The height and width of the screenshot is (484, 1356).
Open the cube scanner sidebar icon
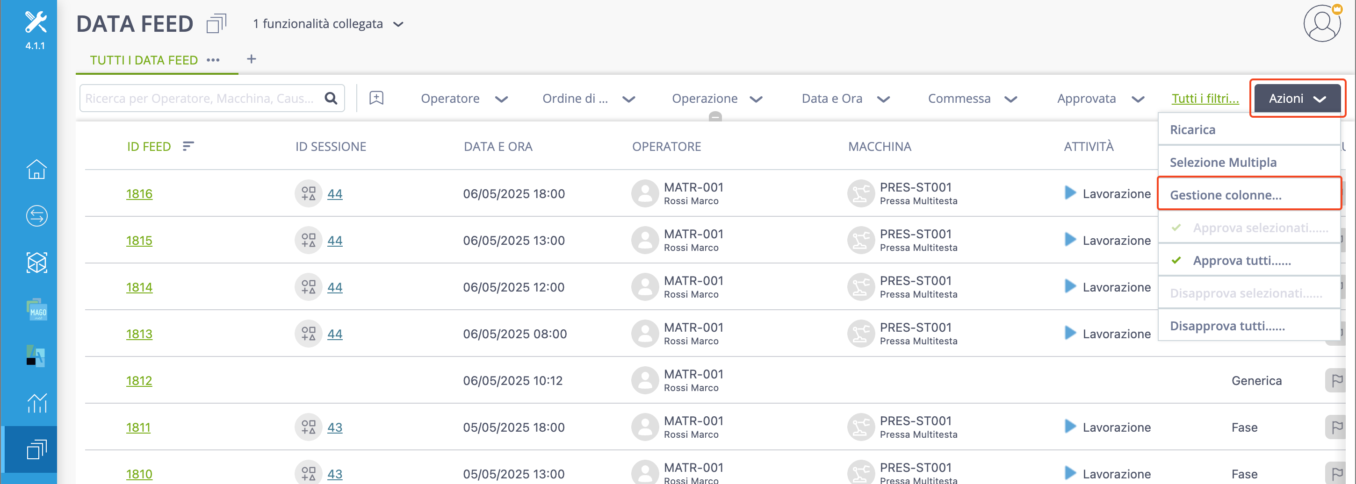coord(36,263)
